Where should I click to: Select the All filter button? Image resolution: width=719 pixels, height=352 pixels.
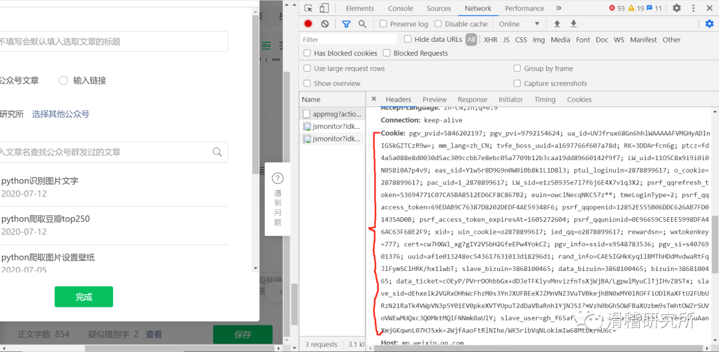(471, 40)
